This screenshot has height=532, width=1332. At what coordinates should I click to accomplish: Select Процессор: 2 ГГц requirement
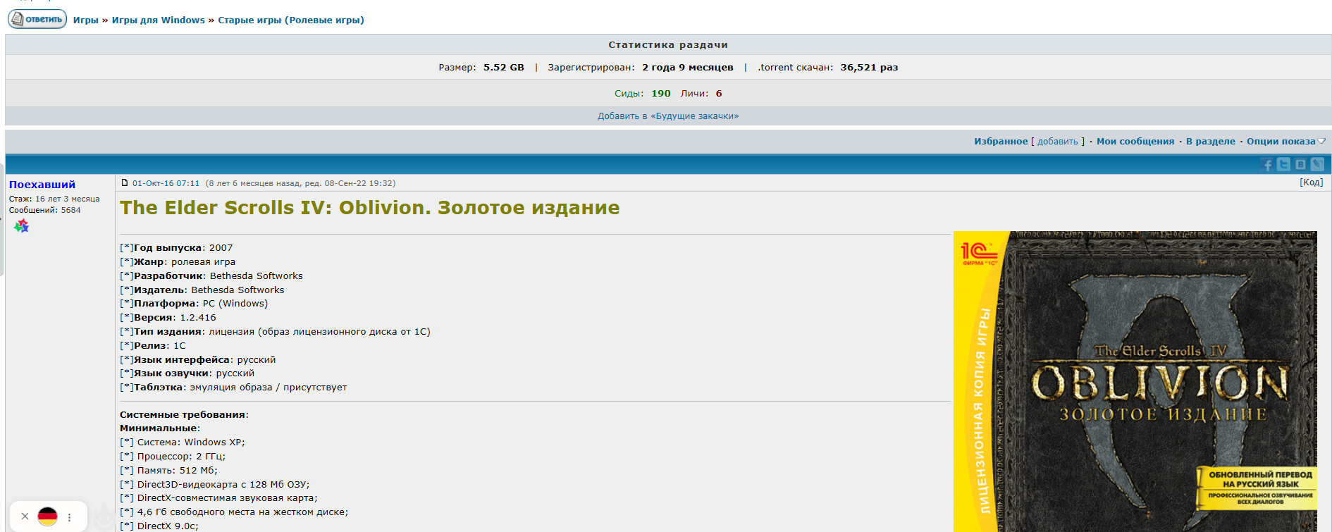pyautogui.click(x=173, y=457)
